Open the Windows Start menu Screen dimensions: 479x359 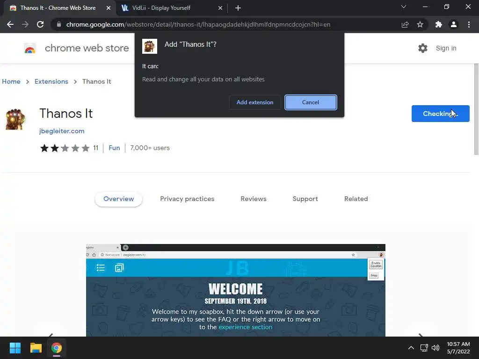[15, 348]
